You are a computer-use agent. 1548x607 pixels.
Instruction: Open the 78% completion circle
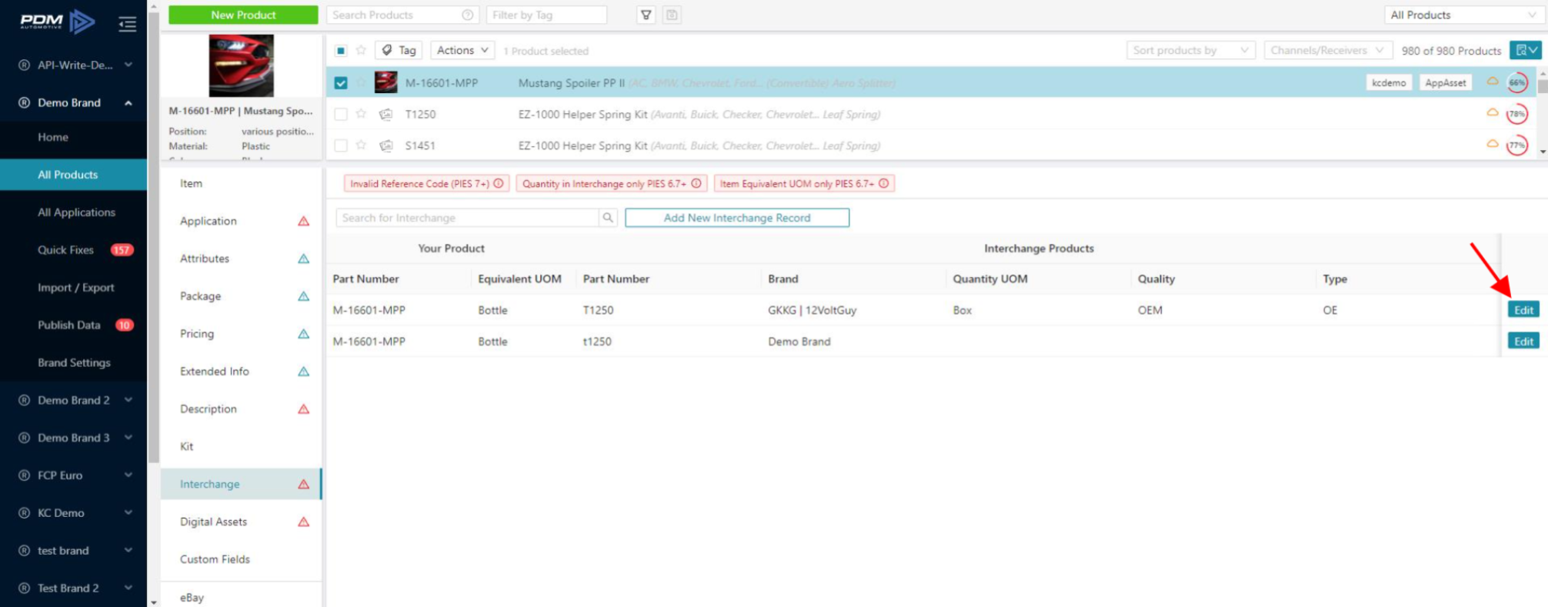click(x=1516, y=114)
